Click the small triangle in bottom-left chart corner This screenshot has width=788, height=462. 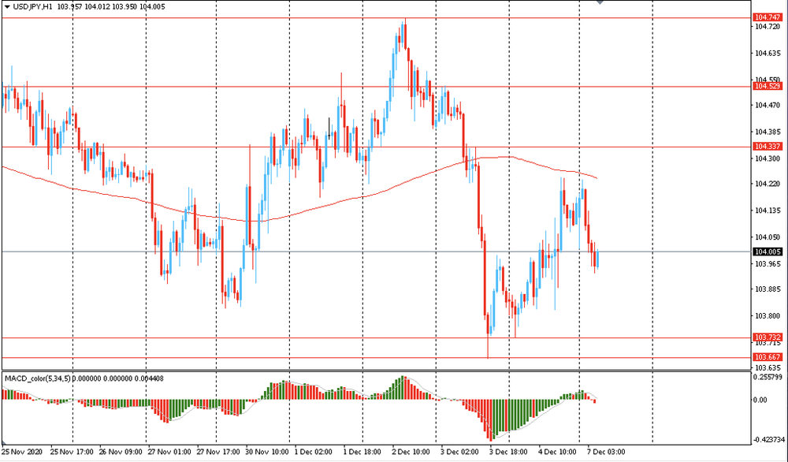[x=4, y=443]
